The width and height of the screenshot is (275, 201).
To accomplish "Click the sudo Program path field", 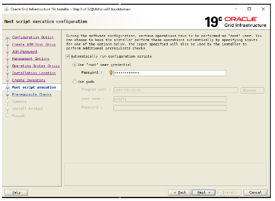I will 175,90.
